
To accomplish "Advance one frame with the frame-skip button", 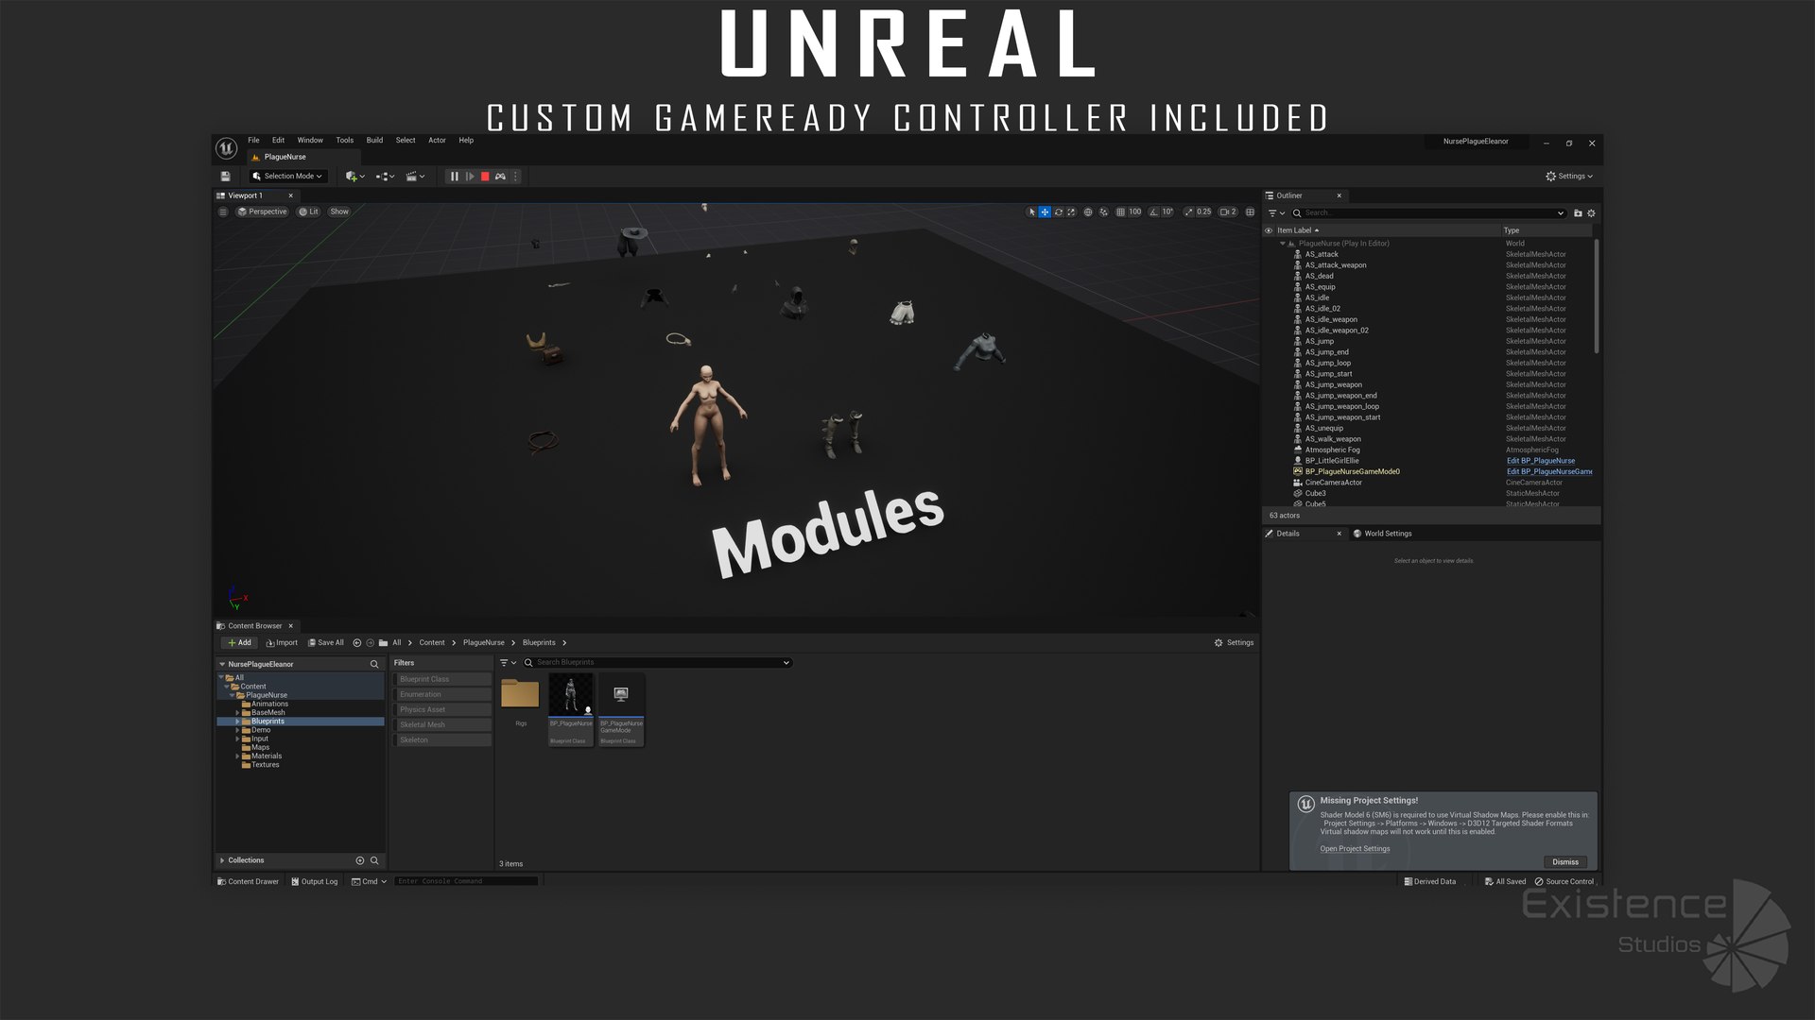I will 470,177.
